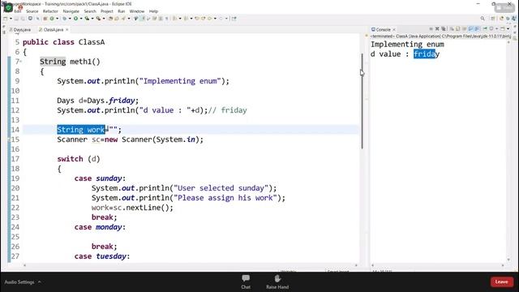Click 'Implementing enum' in Console output
The height and width of the screenshot is (292, 519).
[407, 45]
